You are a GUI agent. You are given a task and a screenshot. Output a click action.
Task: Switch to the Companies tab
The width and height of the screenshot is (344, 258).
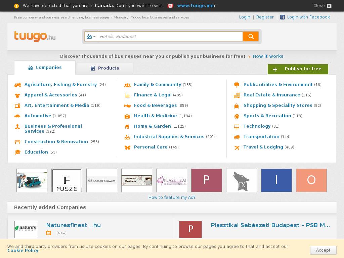45,68
